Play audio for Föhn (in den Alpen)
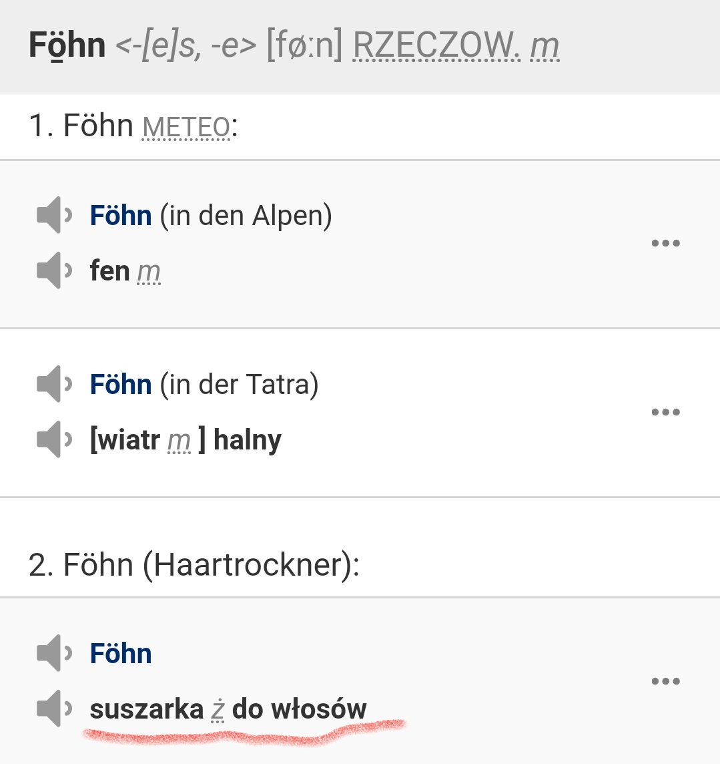The image size is (720, 764). point(54,215)
